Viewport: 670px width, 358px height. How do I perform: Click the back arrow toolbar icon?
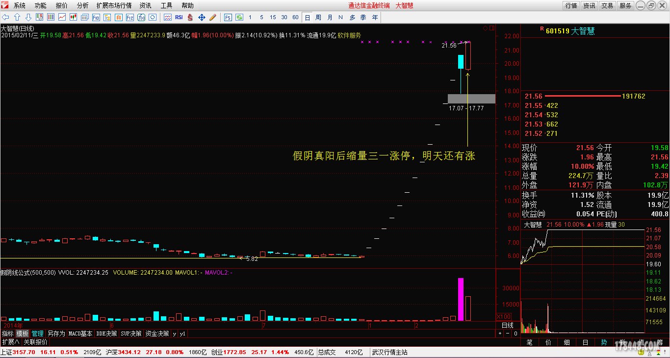coord(5,17)
